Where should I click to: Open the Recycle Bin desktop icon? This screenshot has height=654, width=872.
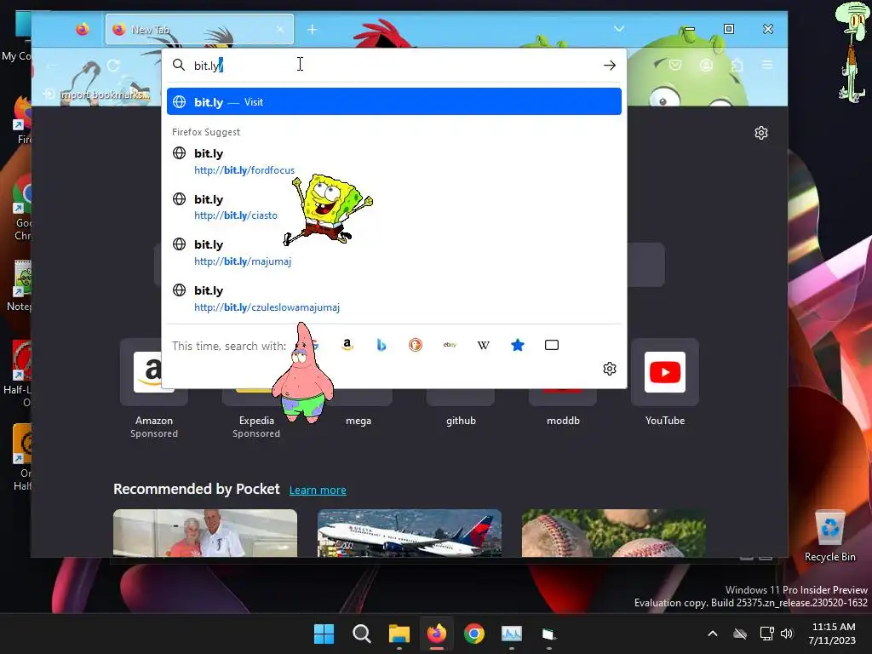(830, 536)
